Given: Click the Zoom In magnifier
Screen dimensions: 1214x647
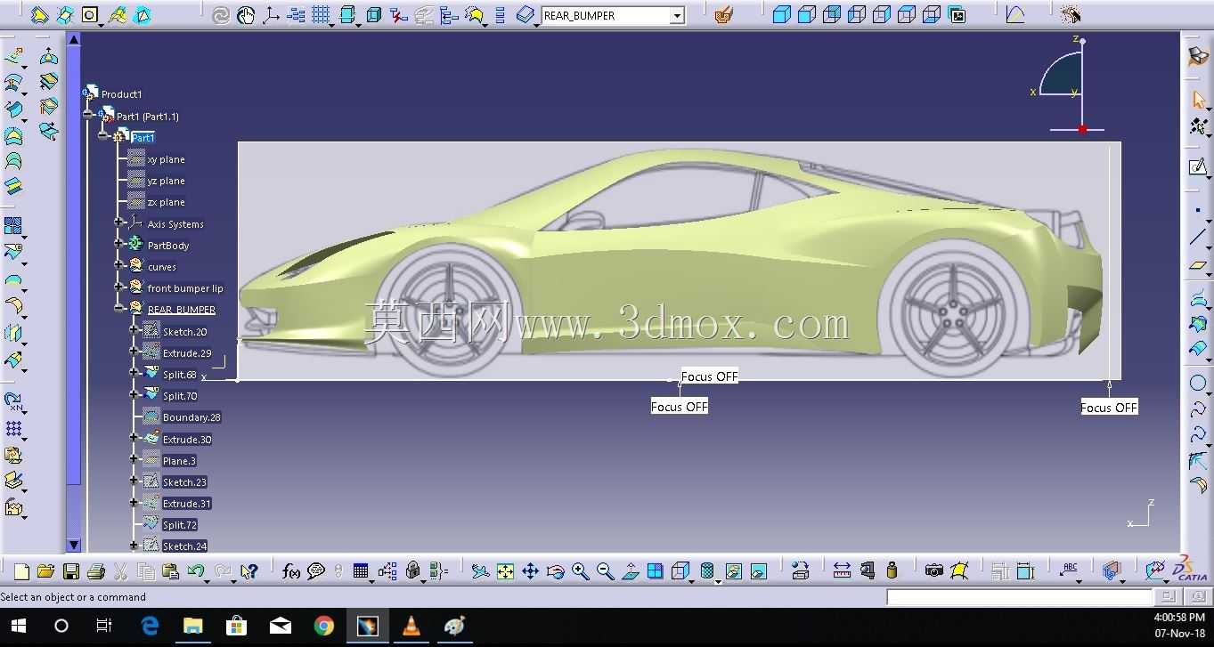Looking at the screenshot, I should (580, 571).
